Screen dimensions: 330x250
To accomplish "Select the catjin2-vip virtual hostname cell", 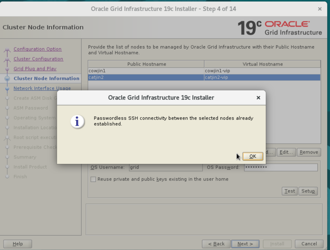I will click(262, 77).
